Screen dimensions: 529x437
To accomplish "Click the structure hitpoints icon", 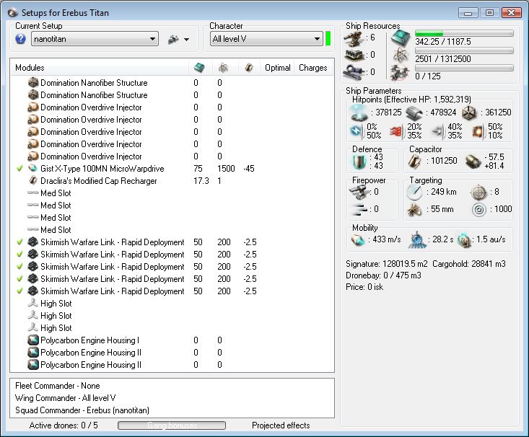I will tap(469, 113).
